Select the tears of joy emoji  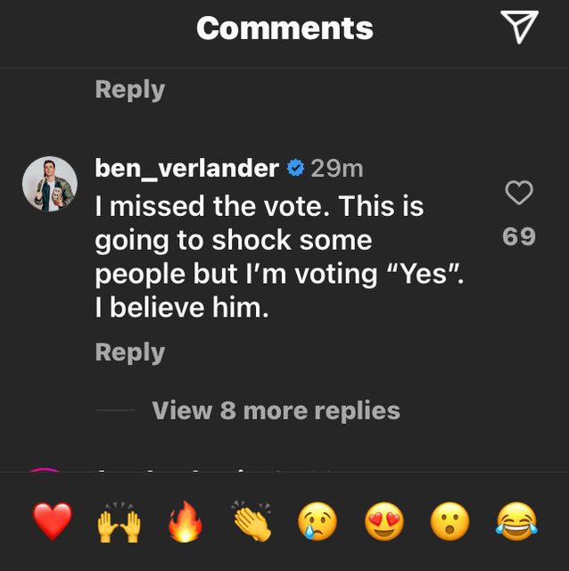click(517, 521)
